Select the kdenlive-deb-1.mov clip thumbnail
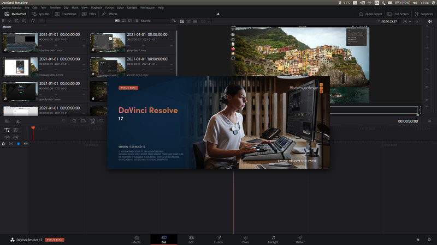Image resolution: width=437 pixels, height=245 pixels. pyautogui.click(x=20, y=42)
